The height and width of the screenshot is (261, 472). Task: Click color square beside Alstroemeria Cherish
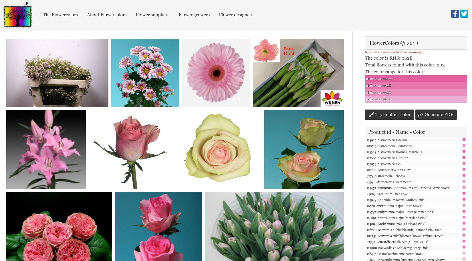464,139
